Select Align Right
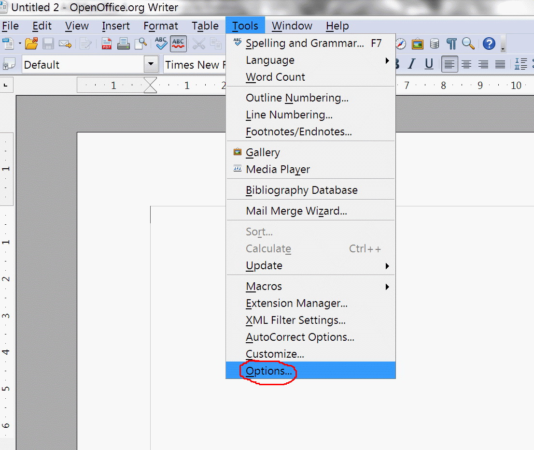 click(x=483, y=64)
